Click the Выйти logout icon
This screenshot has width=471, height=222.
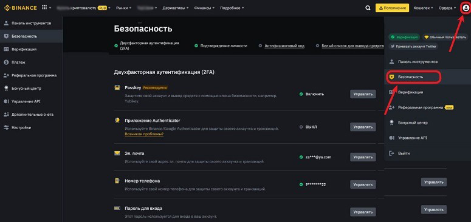(391, 153)
